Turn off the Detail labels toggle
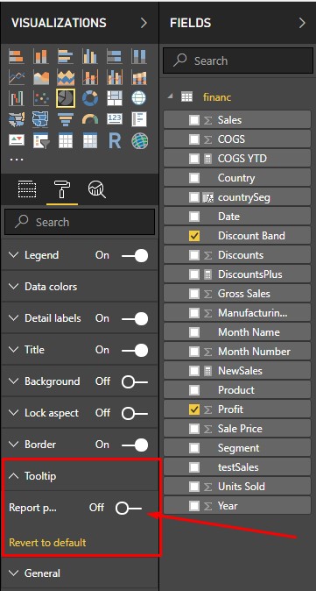The image size is (316, 591). (135, 318)
